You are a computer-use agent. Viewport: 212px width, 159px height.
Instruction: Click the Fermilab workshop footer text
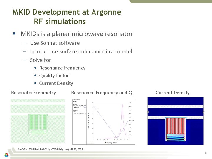point(50,149)
